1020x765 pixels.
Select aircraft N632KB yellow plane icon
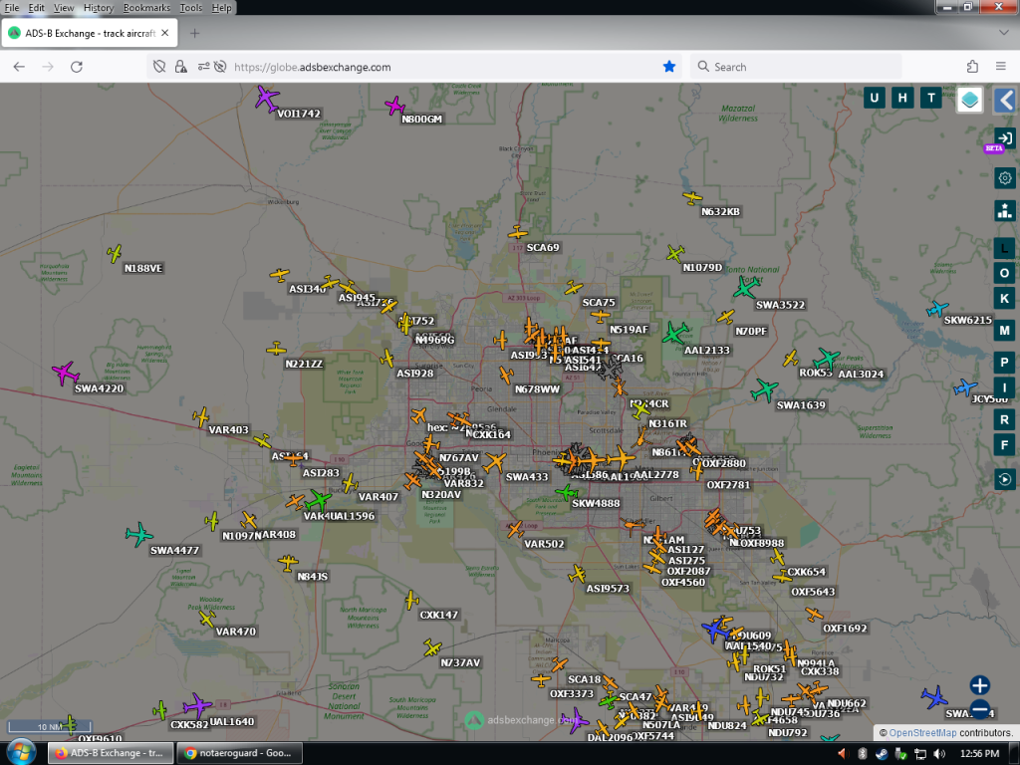692,197
